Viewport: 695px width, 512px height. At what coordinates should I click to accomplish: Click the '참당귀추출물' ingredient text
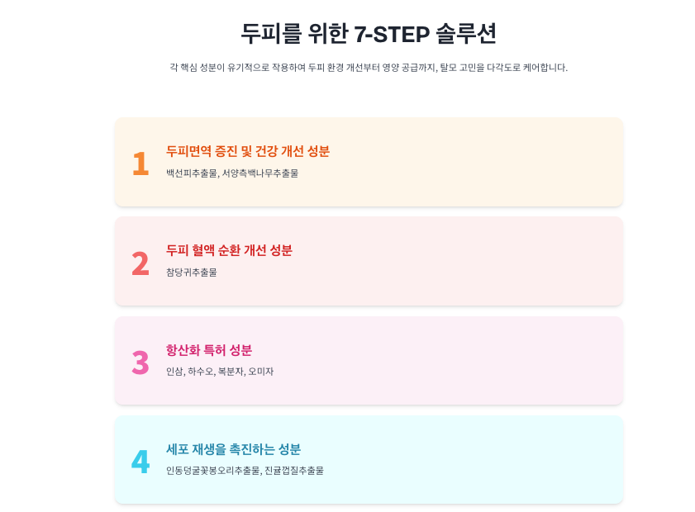[x=191, y=273]
